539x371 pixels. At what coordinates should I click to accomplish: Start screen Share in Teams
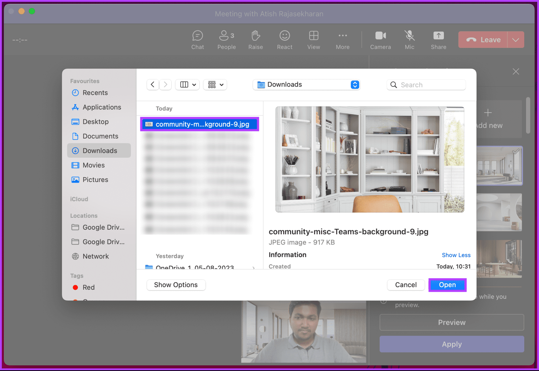(x=438, y=39)
